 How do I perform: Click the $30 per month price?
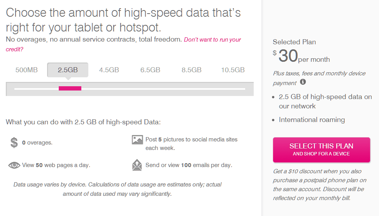click(x=302, y=56)
